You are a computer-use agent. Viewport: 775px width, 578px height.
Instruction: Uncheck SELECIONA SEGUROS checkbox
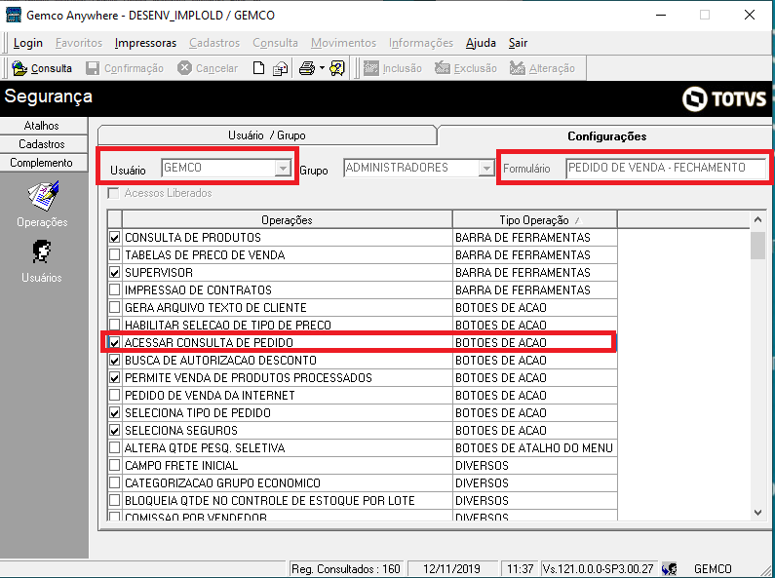(x=115, y=430)
